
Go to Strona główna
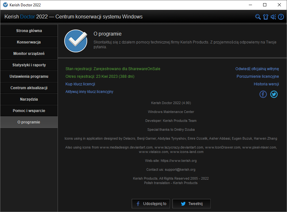pos(29,31)
